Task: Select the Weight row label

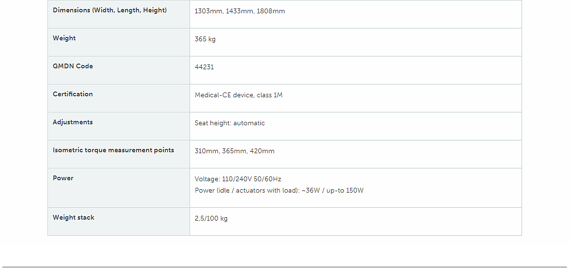Action: click(64, 38)
